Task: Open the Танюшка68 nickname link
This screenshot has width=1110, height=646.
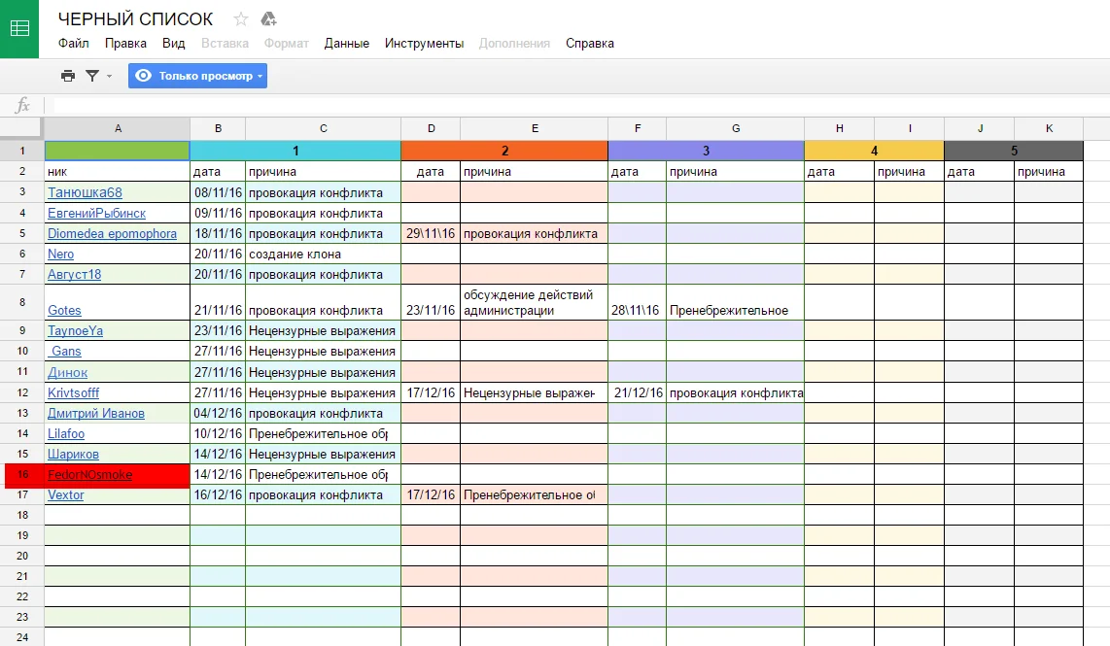Action: tap(85, 192)
